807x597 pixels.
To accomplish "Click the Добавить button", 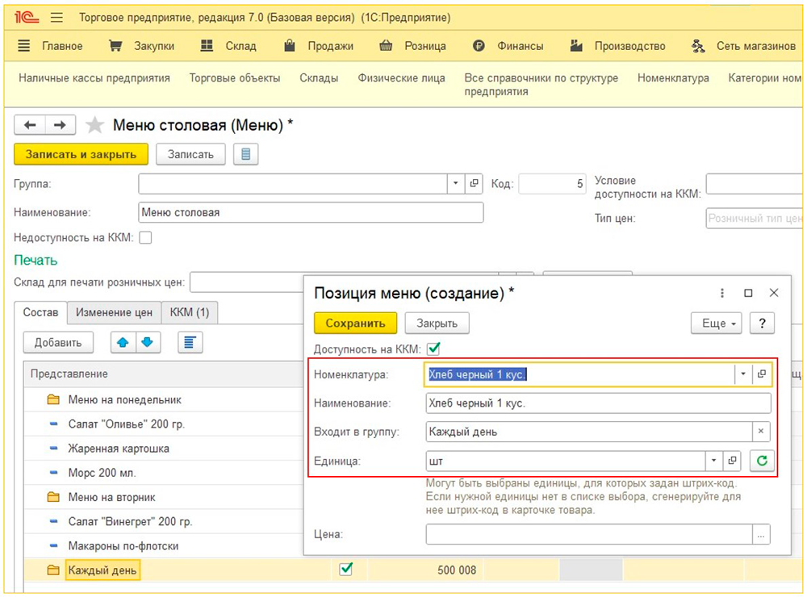I will pos(58,342).
